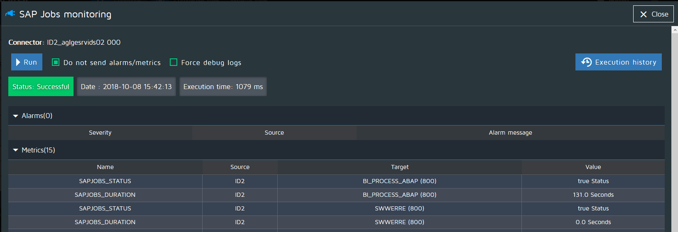Click the Target column header
Viewport: 678px width, 232px height.
coord(399,167)
